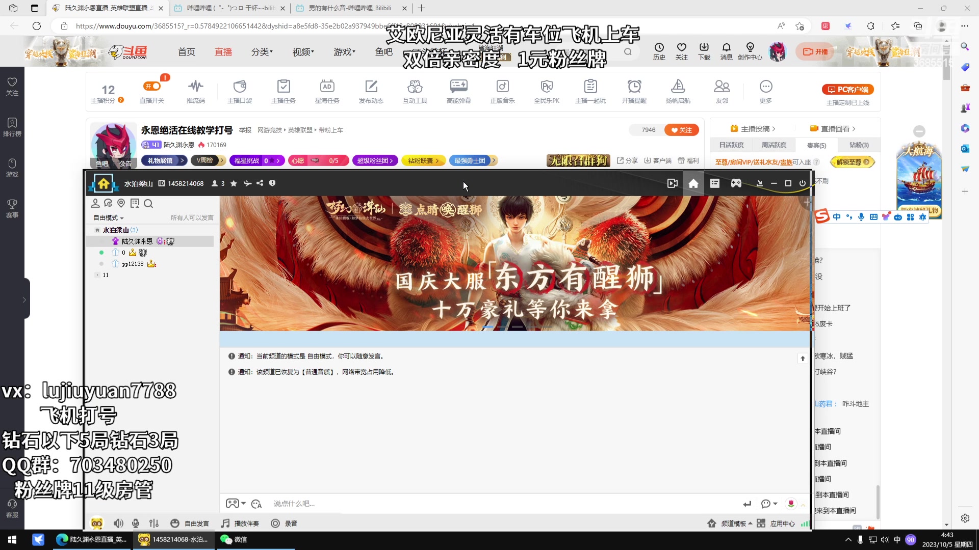Image resolution: width=979 pixels, height=550 pixels.
Task: Open 高能弹幕 danmaku icon
Action: click(459, 92)
